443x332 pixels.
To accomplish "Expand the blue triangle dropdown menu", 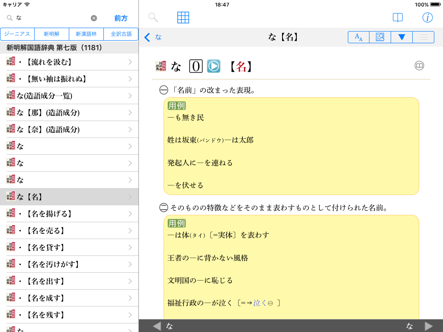I will [x=401, y=37].
